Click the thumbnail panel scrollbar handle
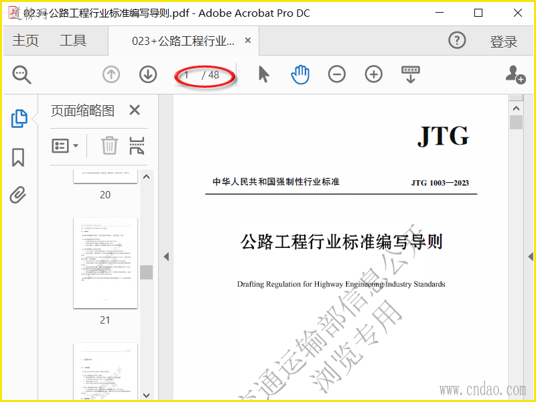The image size is (536, 402). click(x=146, y=273)
